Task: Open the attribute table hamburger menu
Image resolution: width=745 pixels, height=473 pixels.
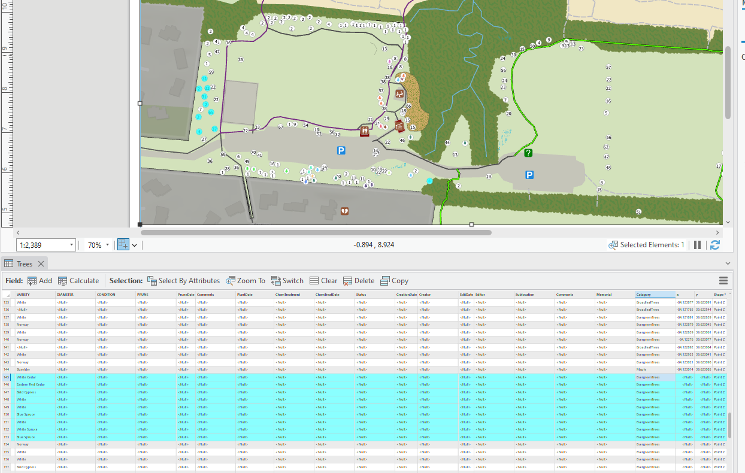Action: (723, 281)
